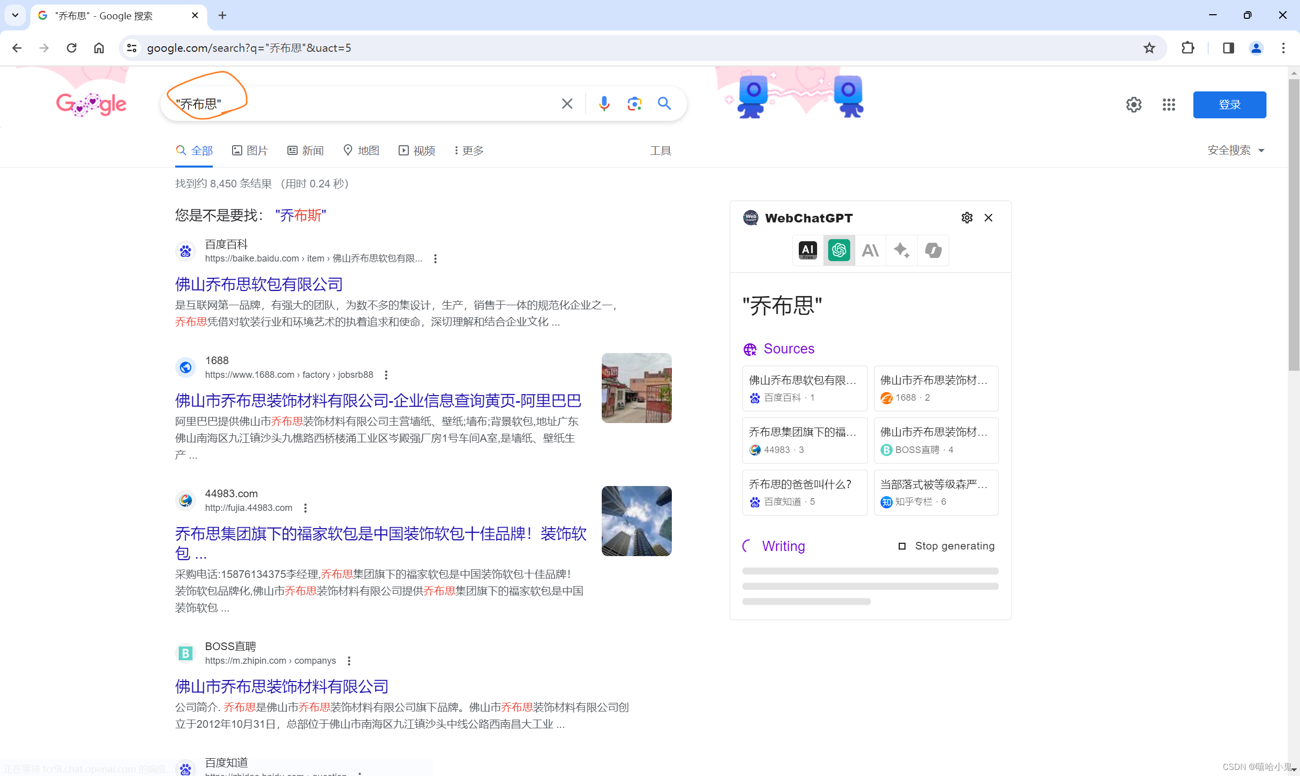Screen dimensions: 1300x776
Task: Open the Extensions puzzle icon
Action: [1188, 48]
